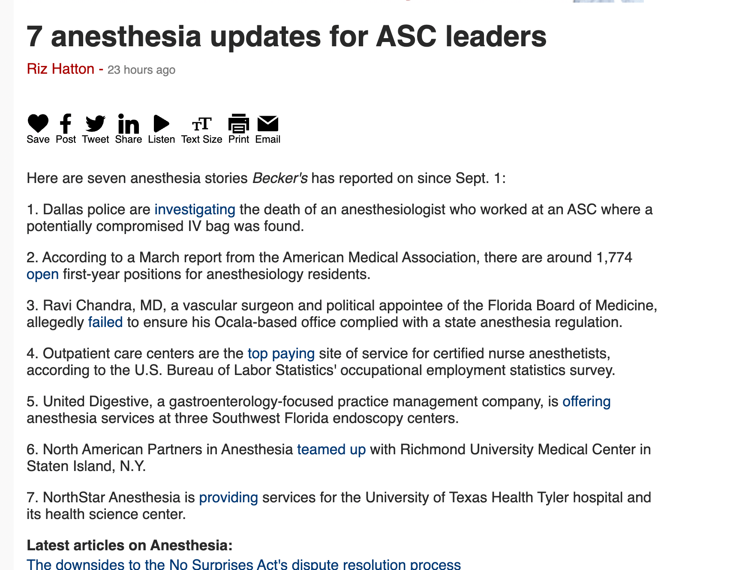Open author Riz Hatton's page
The width and height of the screenshot is (739, 570).
(x=60, y=69)
